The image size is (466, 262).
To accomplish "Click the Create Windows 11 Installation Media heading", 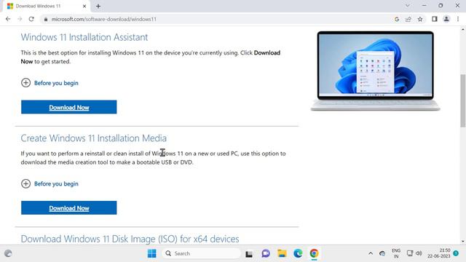I will (x=94, y=138).
